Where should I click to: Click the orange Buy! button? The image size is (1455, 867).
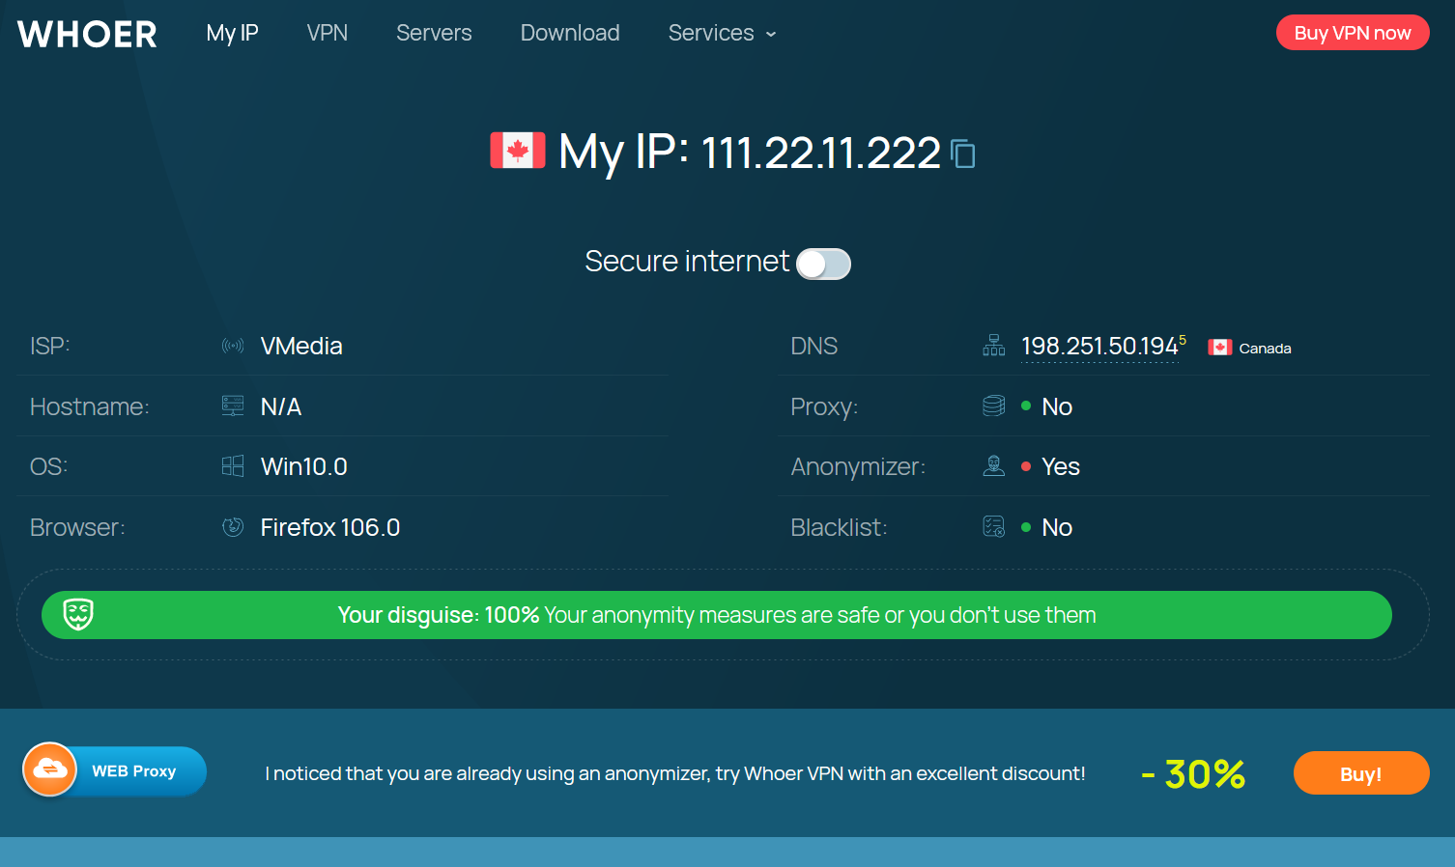coord(1360,773)
